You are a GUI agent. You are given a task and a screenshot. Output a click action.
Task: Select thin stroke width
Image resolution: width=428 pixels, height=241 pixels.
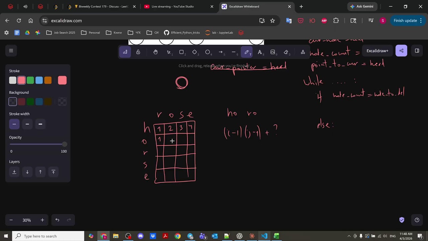(14, 124)
